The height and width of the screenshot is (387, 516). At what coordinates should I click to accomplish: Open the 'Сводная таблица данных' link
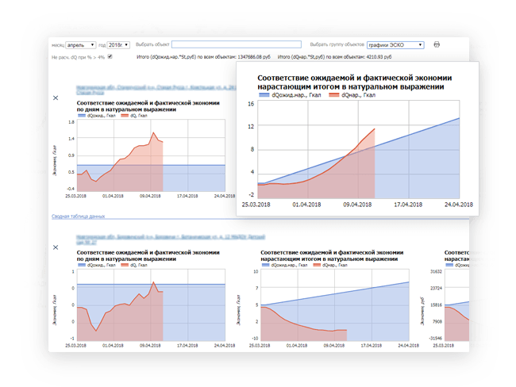pyautogui.click(x=78, y=216)
